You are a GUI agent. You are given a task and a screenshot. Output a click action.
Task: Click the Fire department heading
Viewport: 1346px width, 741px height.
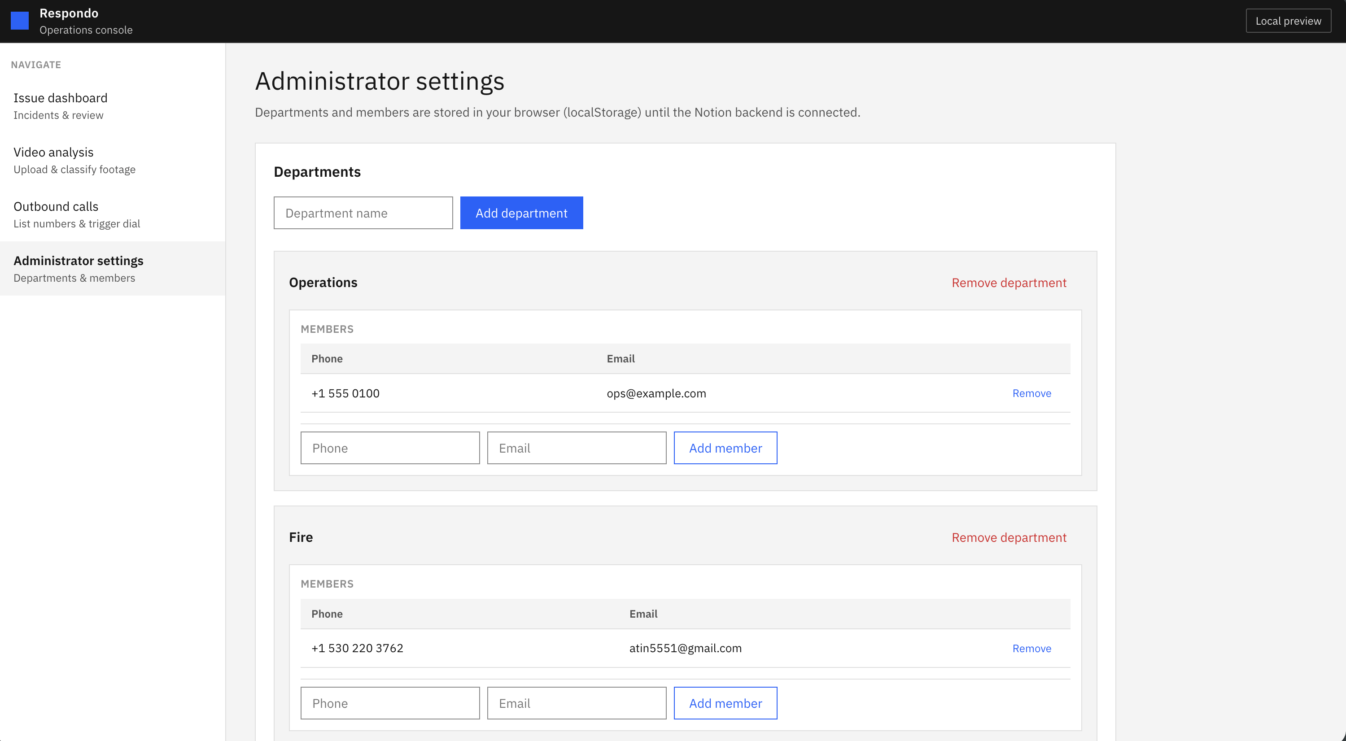click(301, 537)
